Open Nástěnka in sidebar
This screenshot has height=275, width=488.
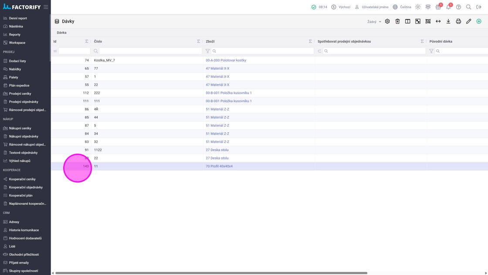(x=16, y=26)
